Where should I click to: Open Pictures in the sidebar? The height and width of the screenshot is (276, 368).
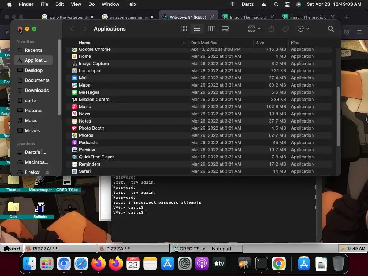coord(33,111)
